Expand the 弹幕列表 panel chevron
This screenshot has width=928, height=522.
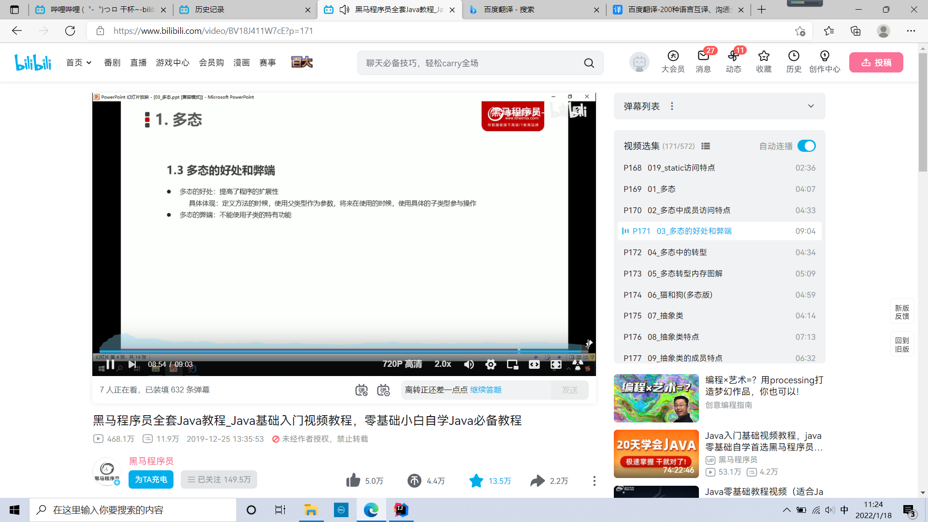click(x=811, y=106)
